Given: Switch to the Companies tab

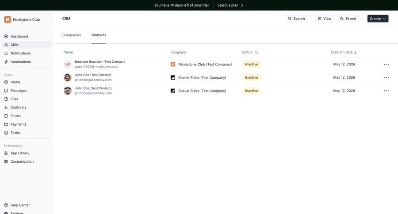Looking at the screenshot, I should click(x=72, y=35).
